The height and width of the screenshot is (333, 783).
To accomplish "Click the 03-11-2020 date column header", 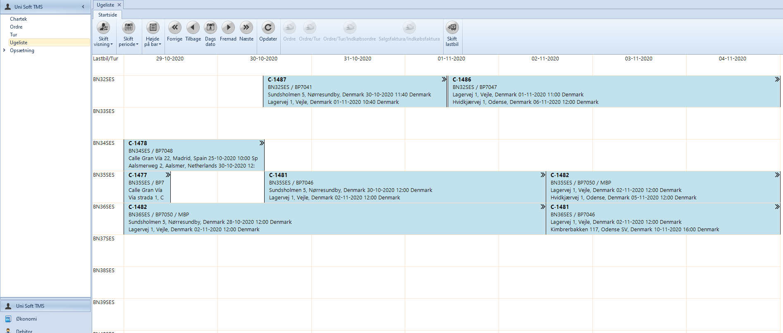I will click(x=639, y=59).
